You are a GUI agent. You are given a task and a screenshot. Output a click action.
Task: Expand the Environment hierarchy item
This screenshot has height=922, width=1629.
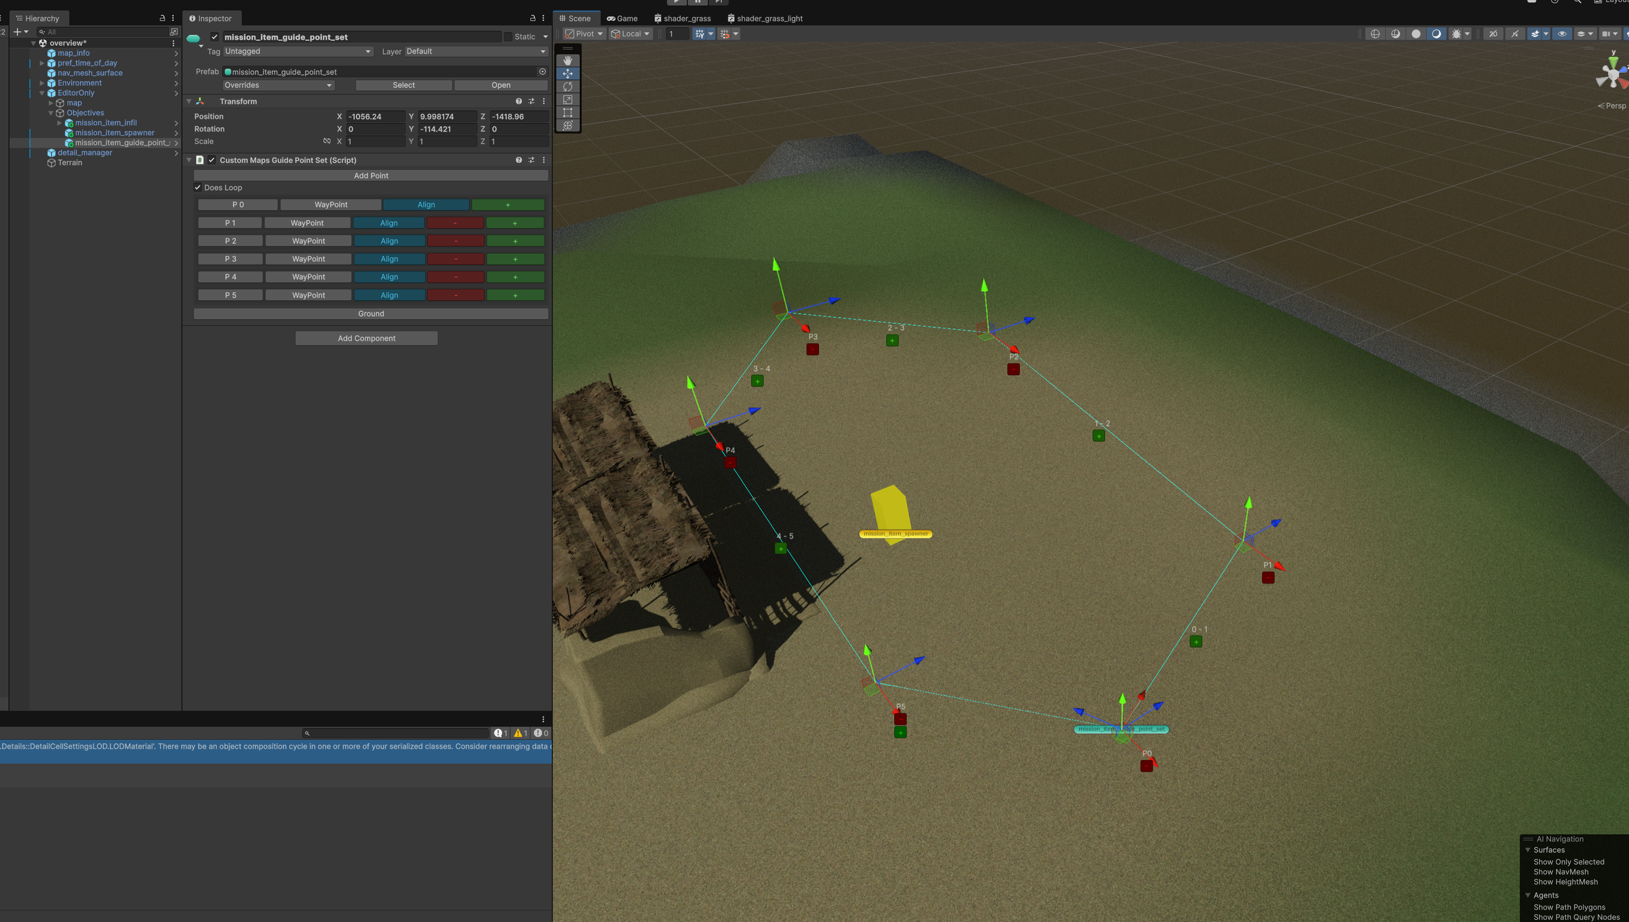(x=42, y=83)
